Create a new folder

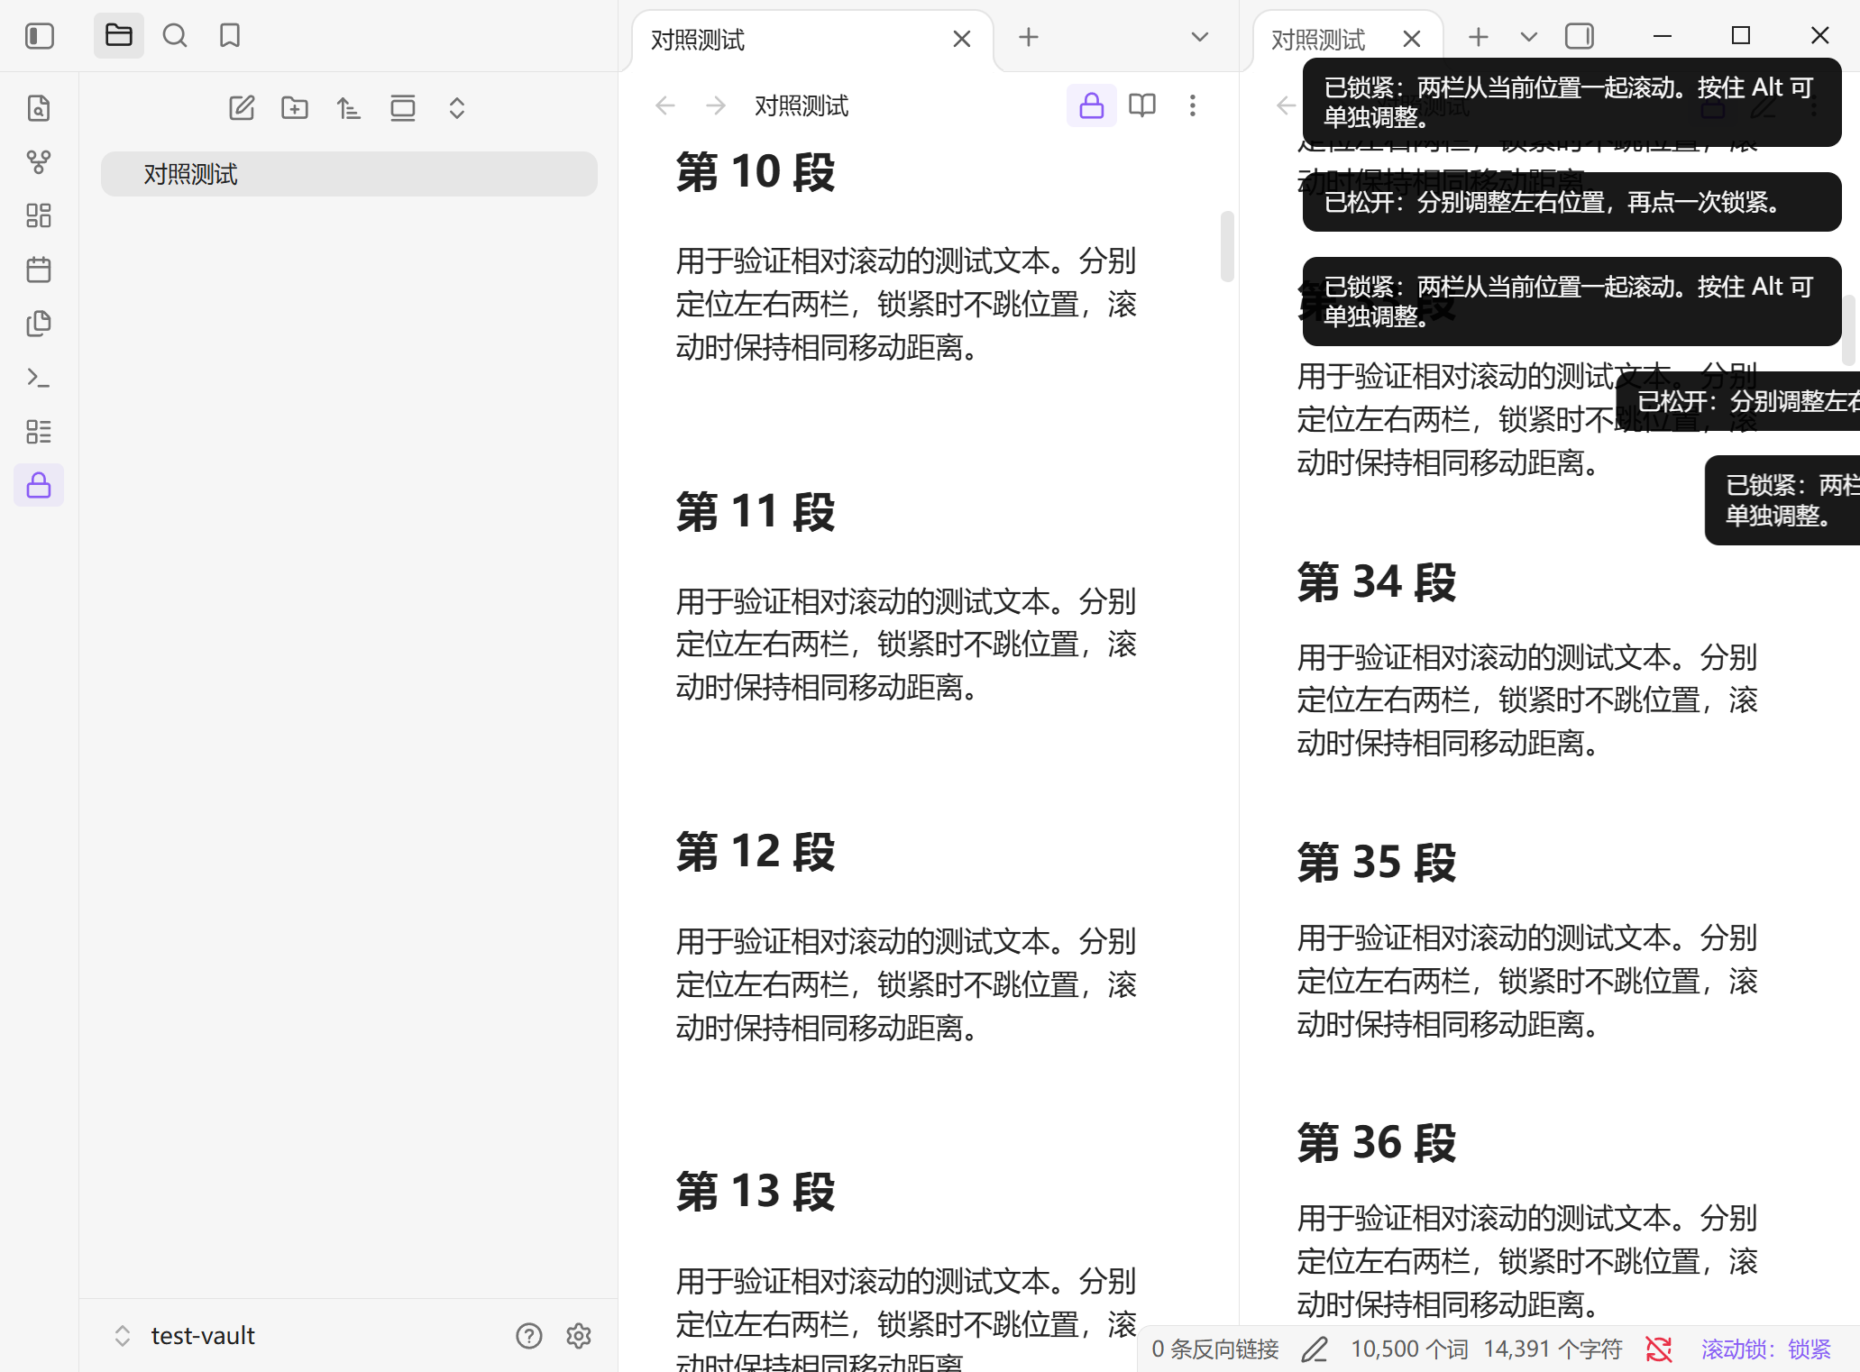pyautogui.click(x=295, y=108)
